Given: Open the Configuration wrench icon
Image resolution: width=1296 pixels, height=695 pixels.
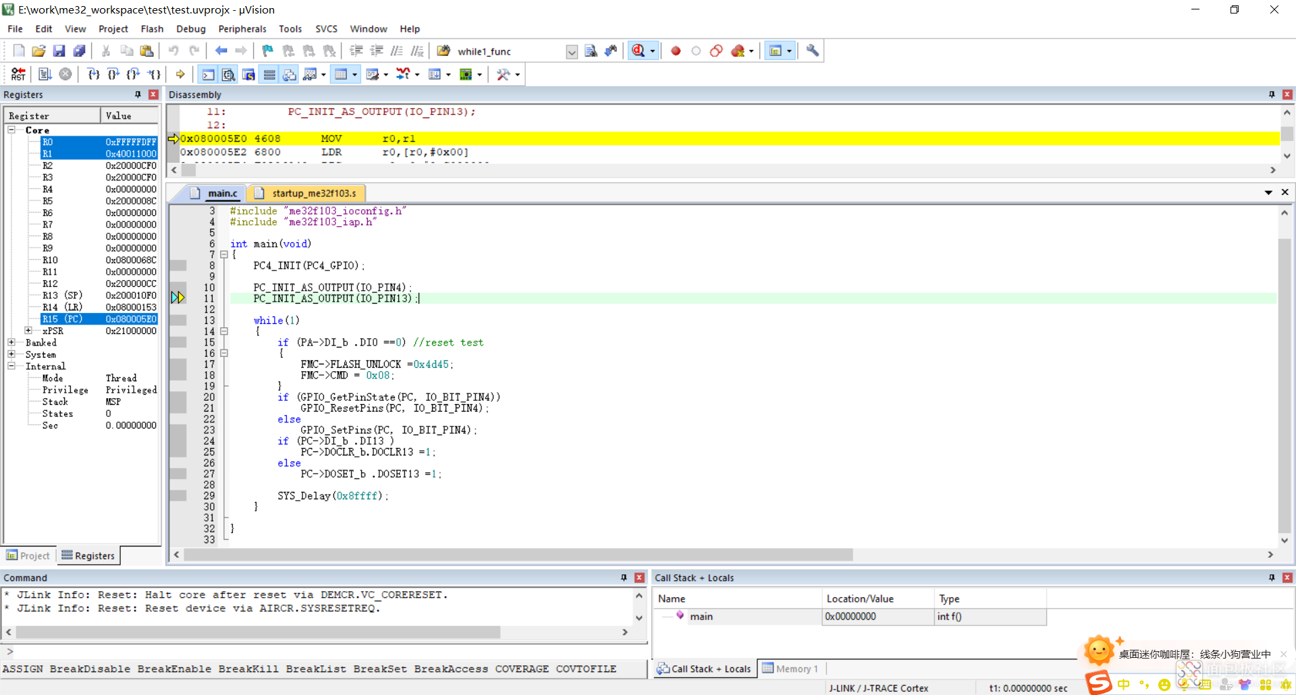Looking at the screenshot, I should [x=813, y=51].
